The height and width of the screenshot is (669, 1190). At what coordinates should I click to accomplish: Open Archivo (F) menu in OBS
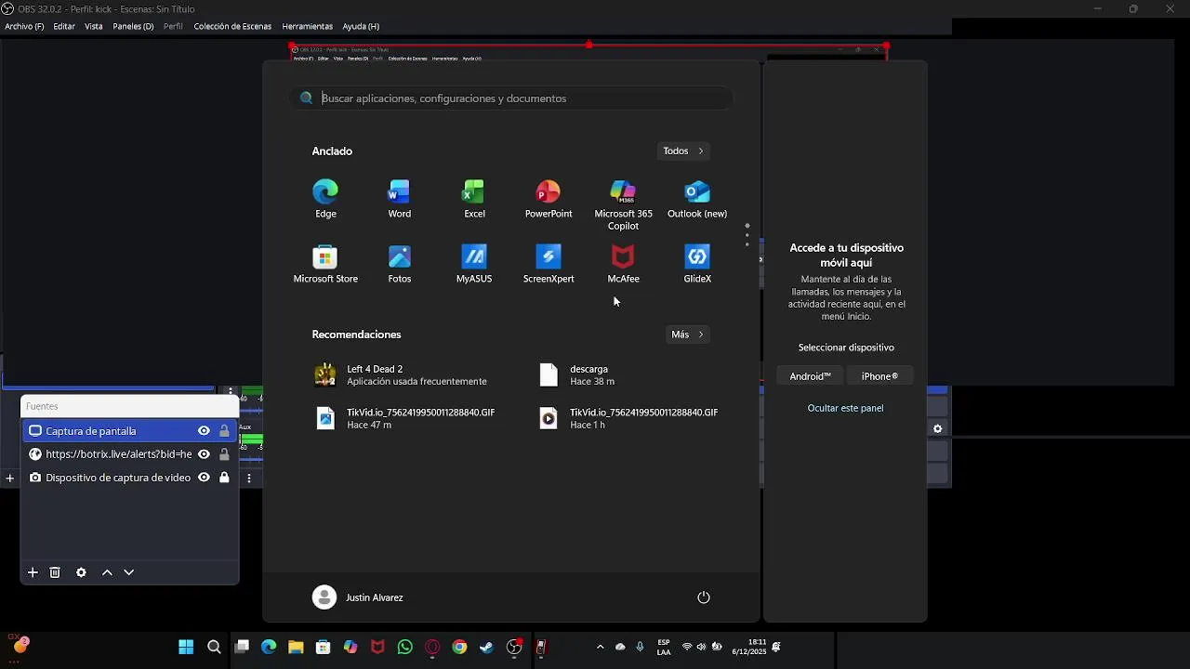pyautogui.click(x=24, y=27)
